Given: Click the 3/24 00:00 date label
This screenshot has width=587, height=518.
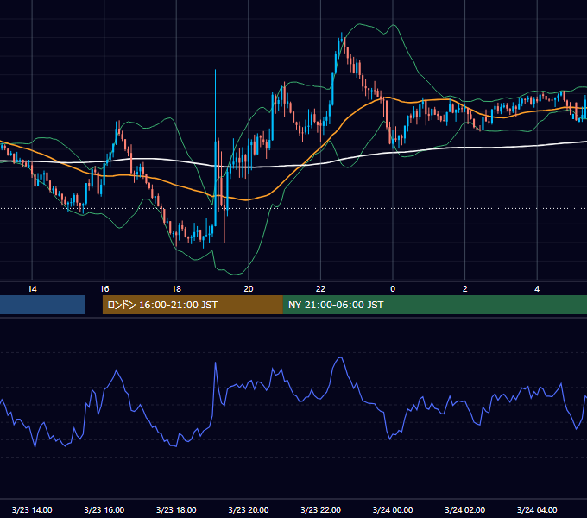Looking at the screenshot, I should [x=393, y=509].
